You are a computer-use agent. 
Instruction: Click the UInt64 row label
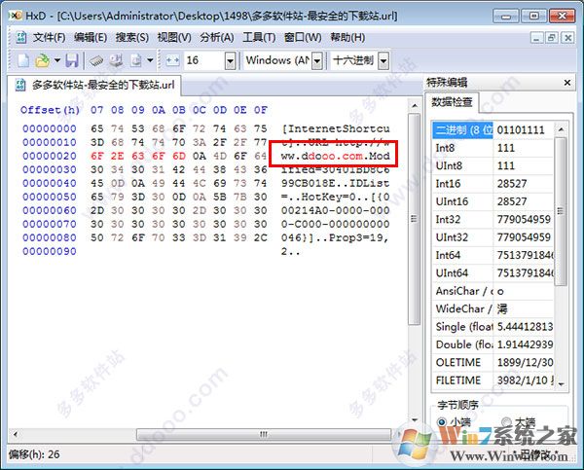pyautogui.click(x=452, y=273)
